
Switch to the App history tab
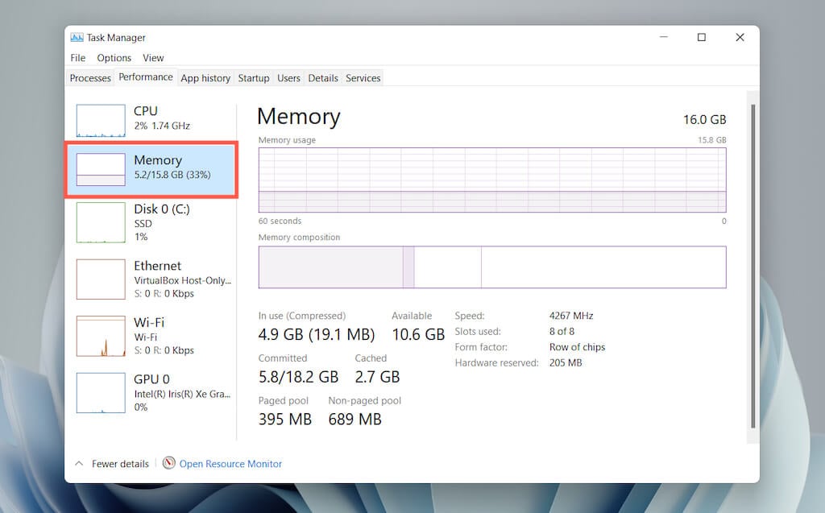(205, 78)
